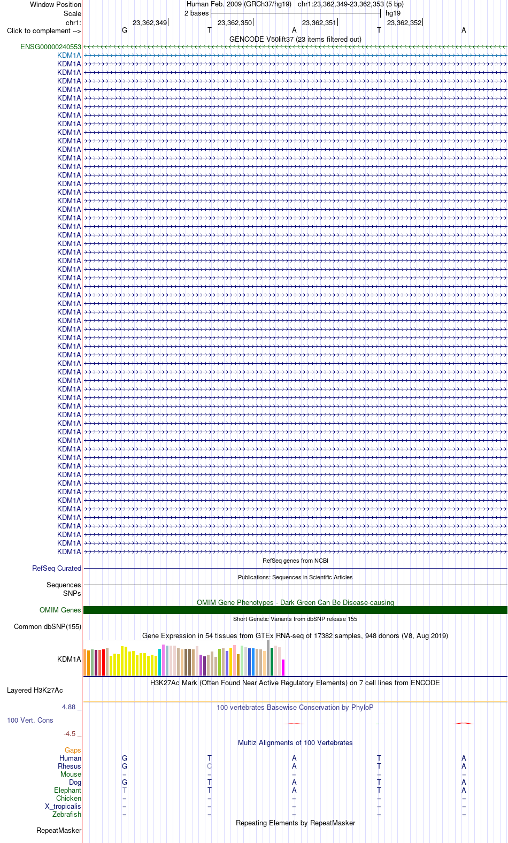Click the G base in complement row
The width and height of the screenshot is (508, 843).
click(x=125, y=30)
